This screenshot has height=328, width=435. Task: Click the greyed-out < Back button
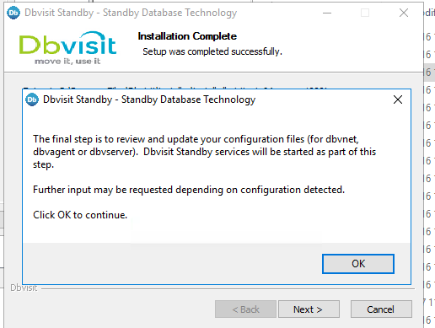point(245,309)
